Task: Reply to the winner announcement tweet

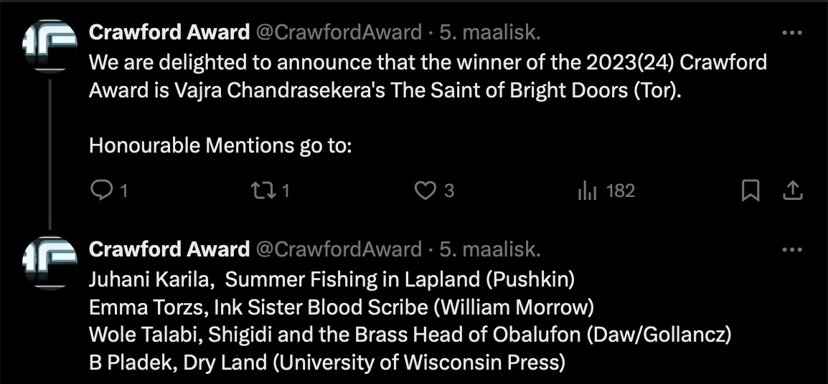Action: click(x=109, y=191)
